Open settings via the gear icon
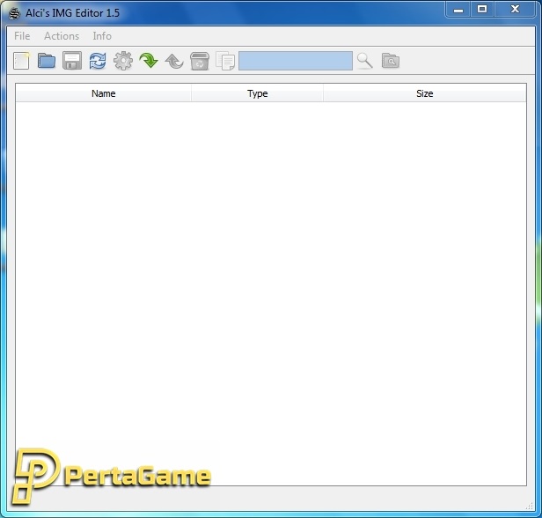The image size is (542, 518). click(x=123, y=61)
